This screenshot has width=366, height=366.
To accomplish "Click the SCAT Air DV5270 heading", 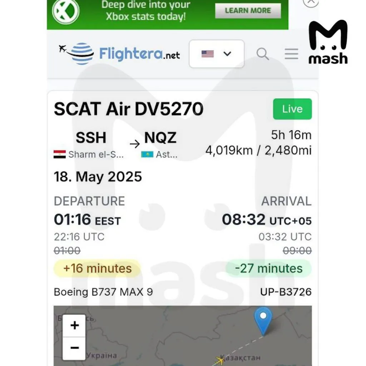I will [x=129, y=109].
